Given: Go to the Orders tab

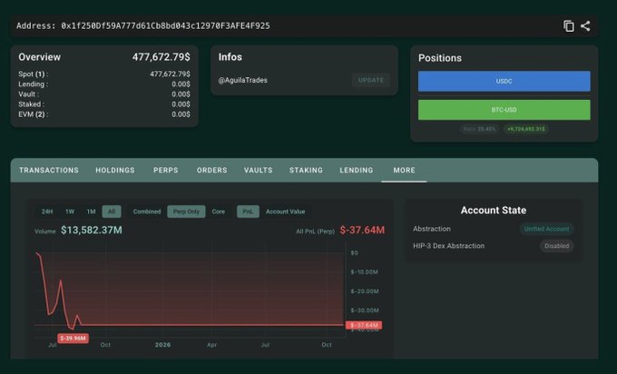Looking at the screenshot, I should click(211, 170).
